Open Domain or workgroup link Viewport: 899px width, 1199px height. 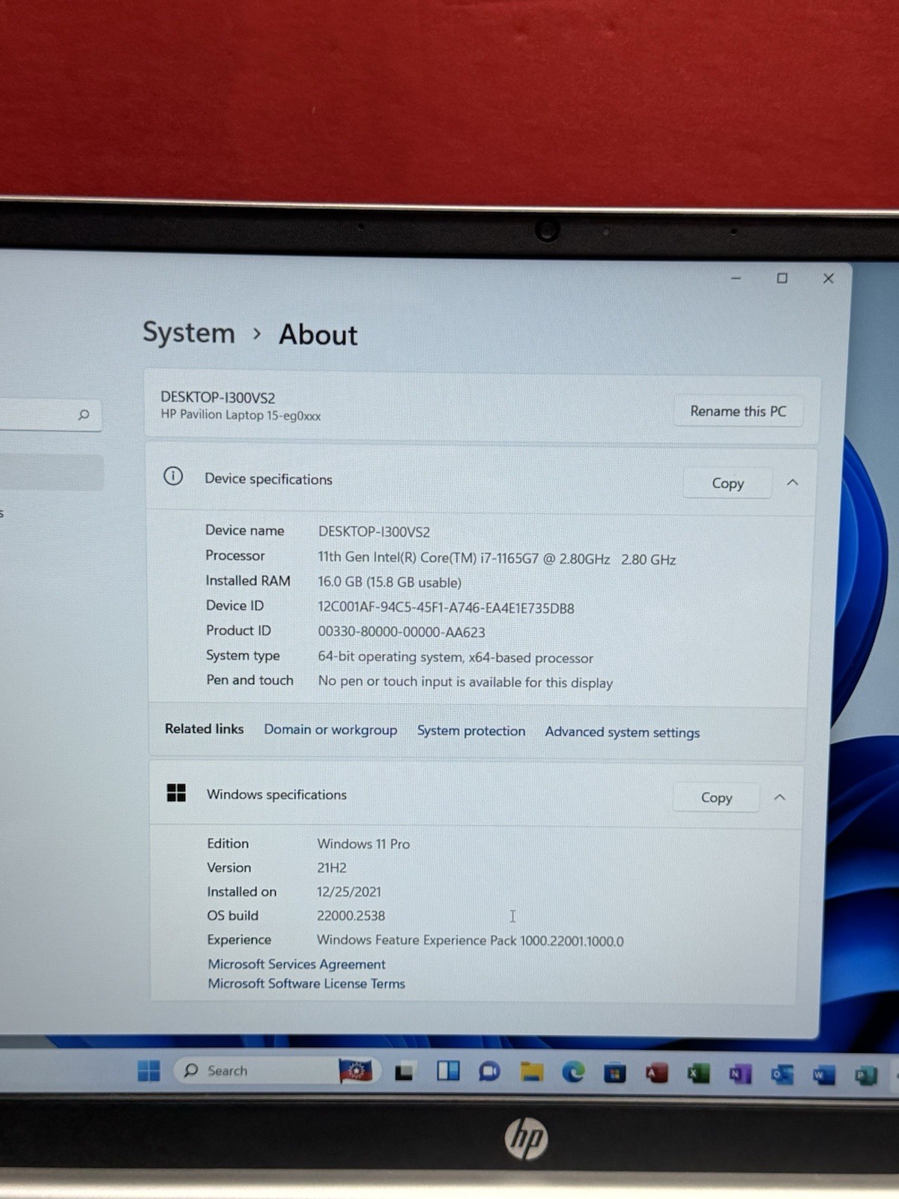(330, 730)
